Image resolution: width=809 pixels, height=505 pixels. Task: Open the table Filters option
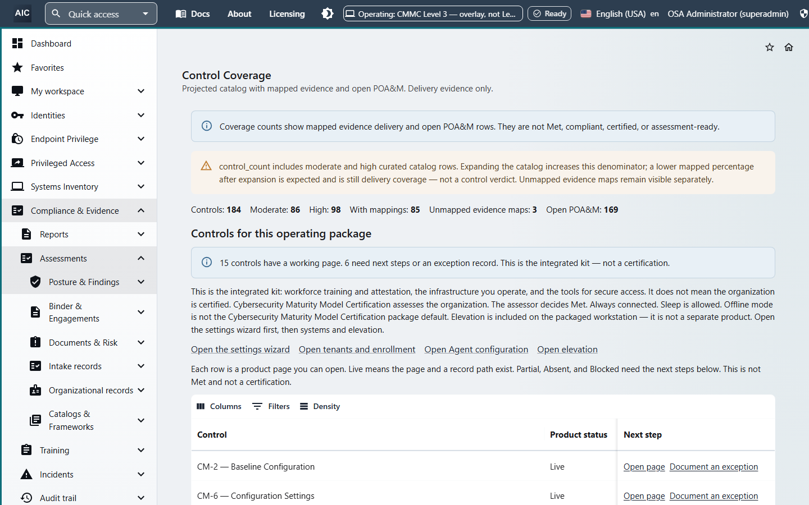pyautogui.click(x=271, y=406)
